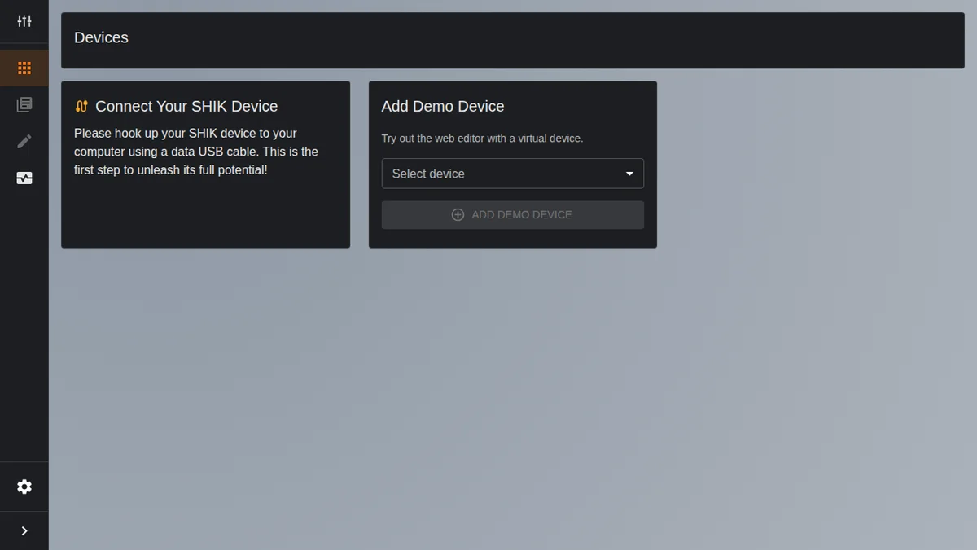The width and height of the screenshot is (977, 550).
Task: Click the 'Try out the web editor' subtitle
Action: 482,139
